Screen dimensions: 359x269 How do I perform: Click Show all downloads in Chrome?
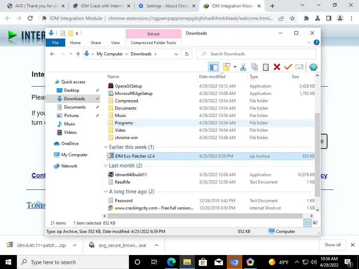click(332, 245)
